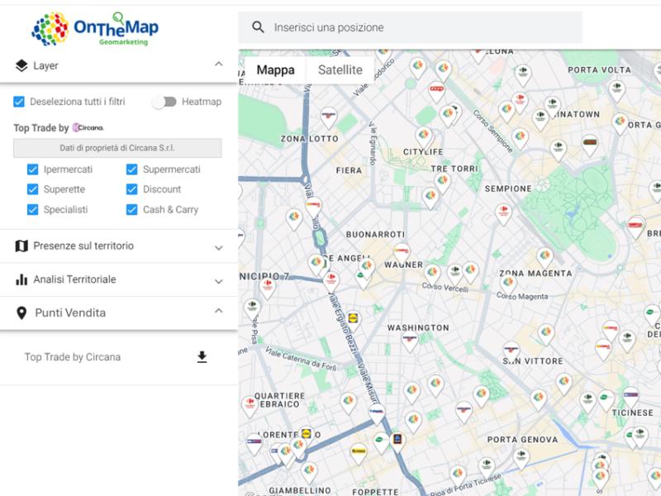This screenshot has height=496, width=661.
Task: Select the red Coop store marker near Corso Sempione
Action: click(436, 88)
